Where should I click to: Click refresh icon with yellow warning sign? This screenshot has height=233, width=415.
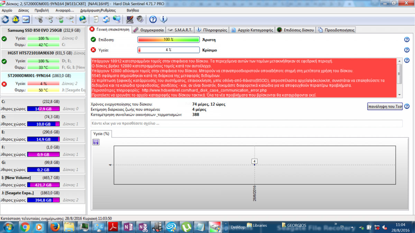16,19
